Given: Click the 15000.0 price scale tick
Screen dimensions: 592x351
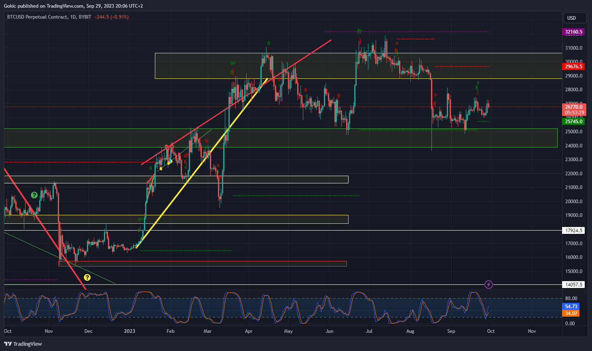Looking at the screenshot, I should [x=574, y=271].
